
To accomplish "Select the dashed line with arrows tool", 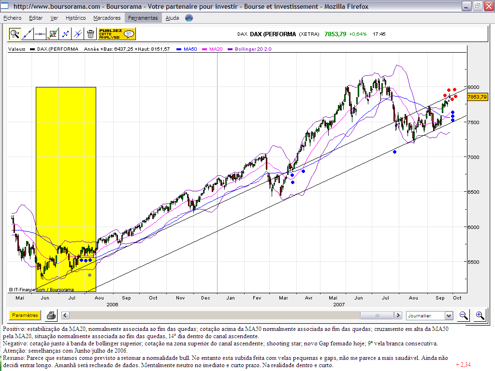I will point(65,34).
